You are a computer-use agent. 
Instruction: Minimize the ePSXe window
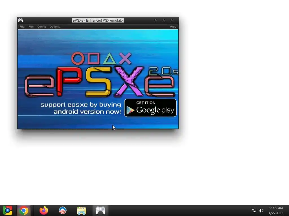[156, 20]
